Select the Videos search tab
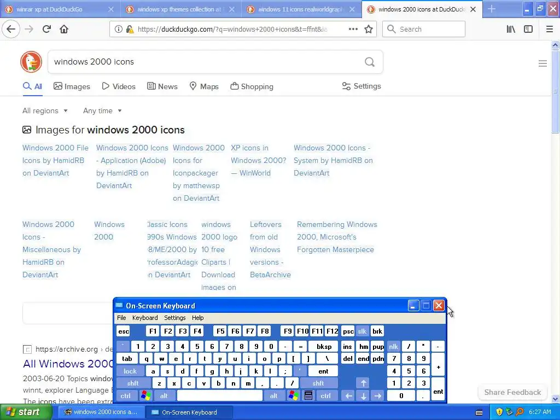Viewport: 560px width, 420px height. coord(119,86)
